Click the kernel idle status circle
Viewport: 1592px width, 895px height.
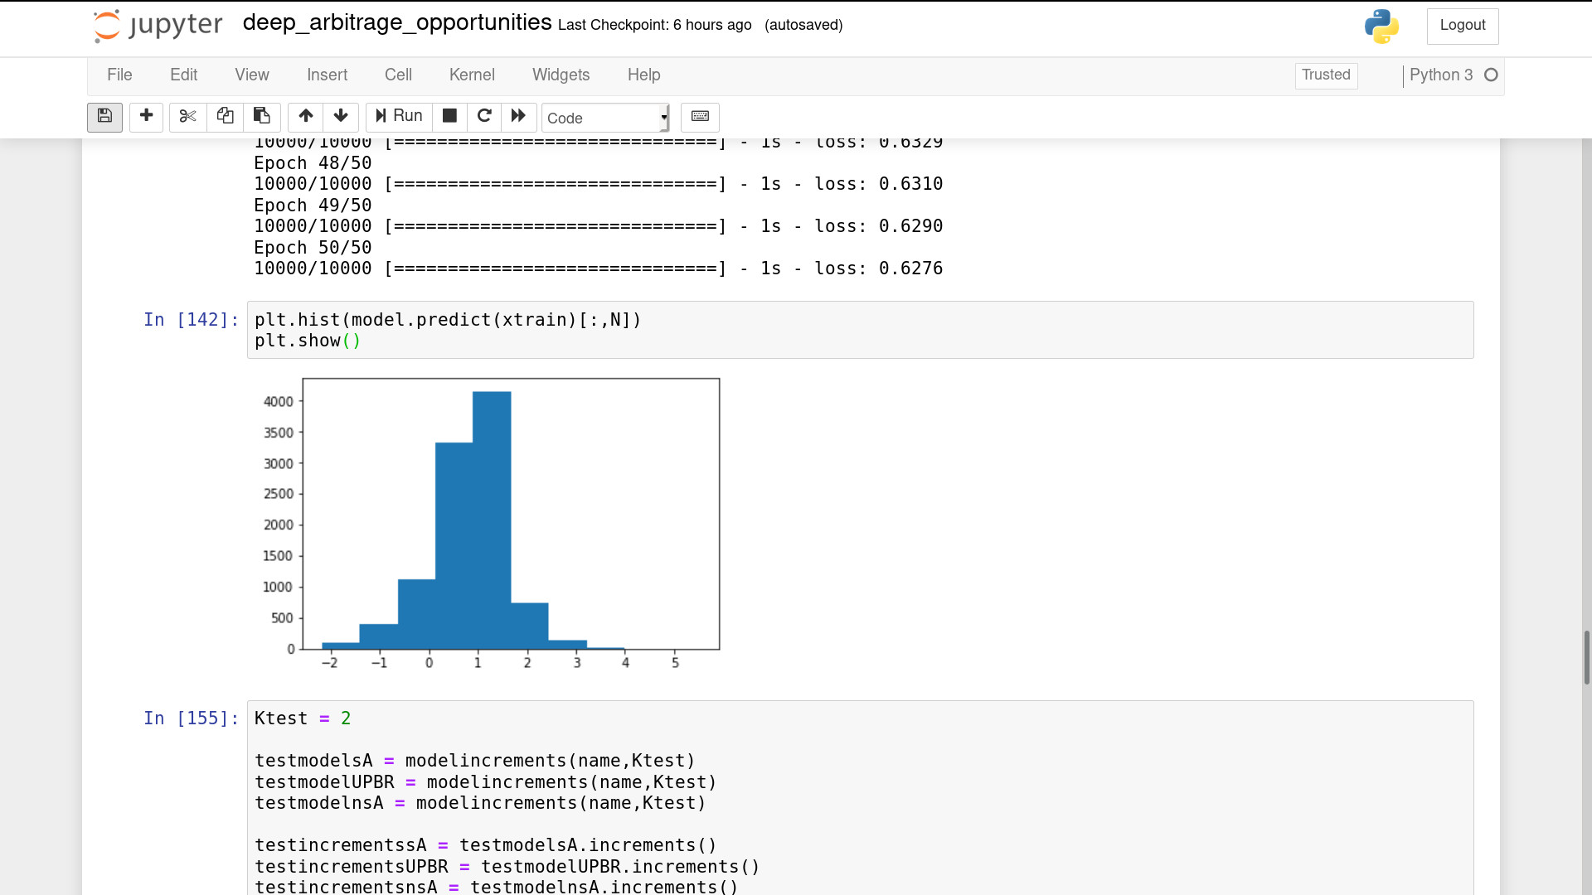[x=1491, y=75]
